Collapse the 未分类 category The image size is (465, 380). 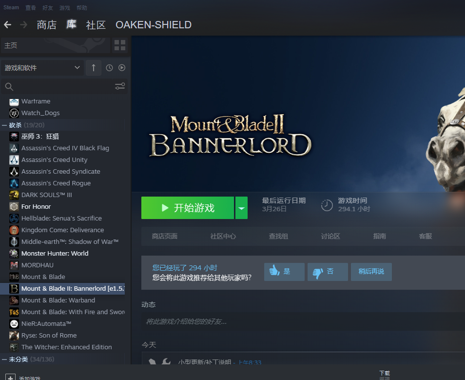point(4,360)
